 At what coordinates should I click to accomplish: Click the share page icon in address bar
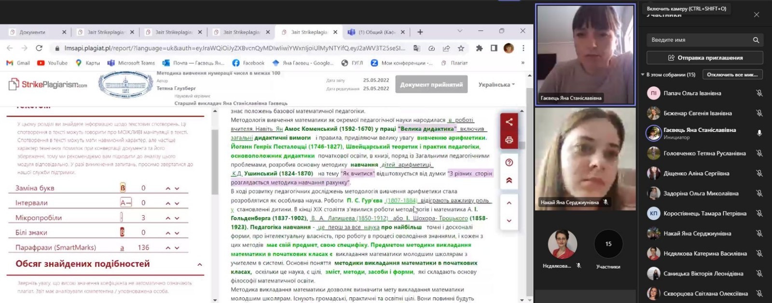(446, 48)
